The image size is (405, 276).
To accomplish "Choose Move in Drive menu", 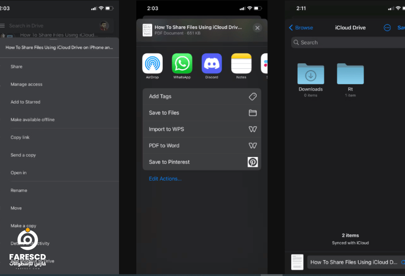I will [x=60, y=208].
